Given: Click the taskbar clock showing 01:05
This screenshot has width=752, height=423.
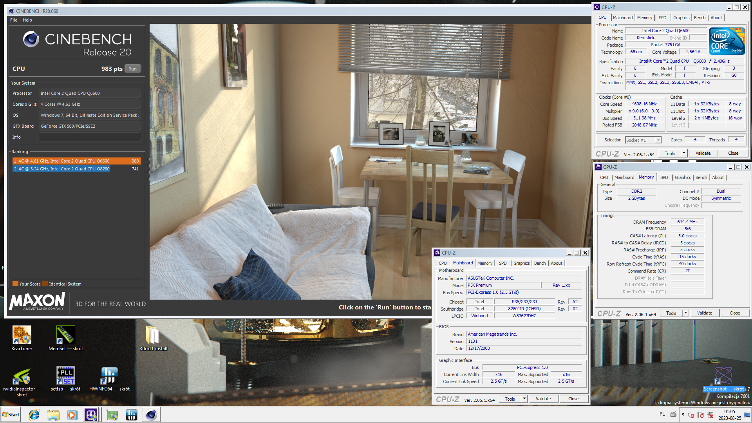Looking at the screenshot, I should pos(730,415).
